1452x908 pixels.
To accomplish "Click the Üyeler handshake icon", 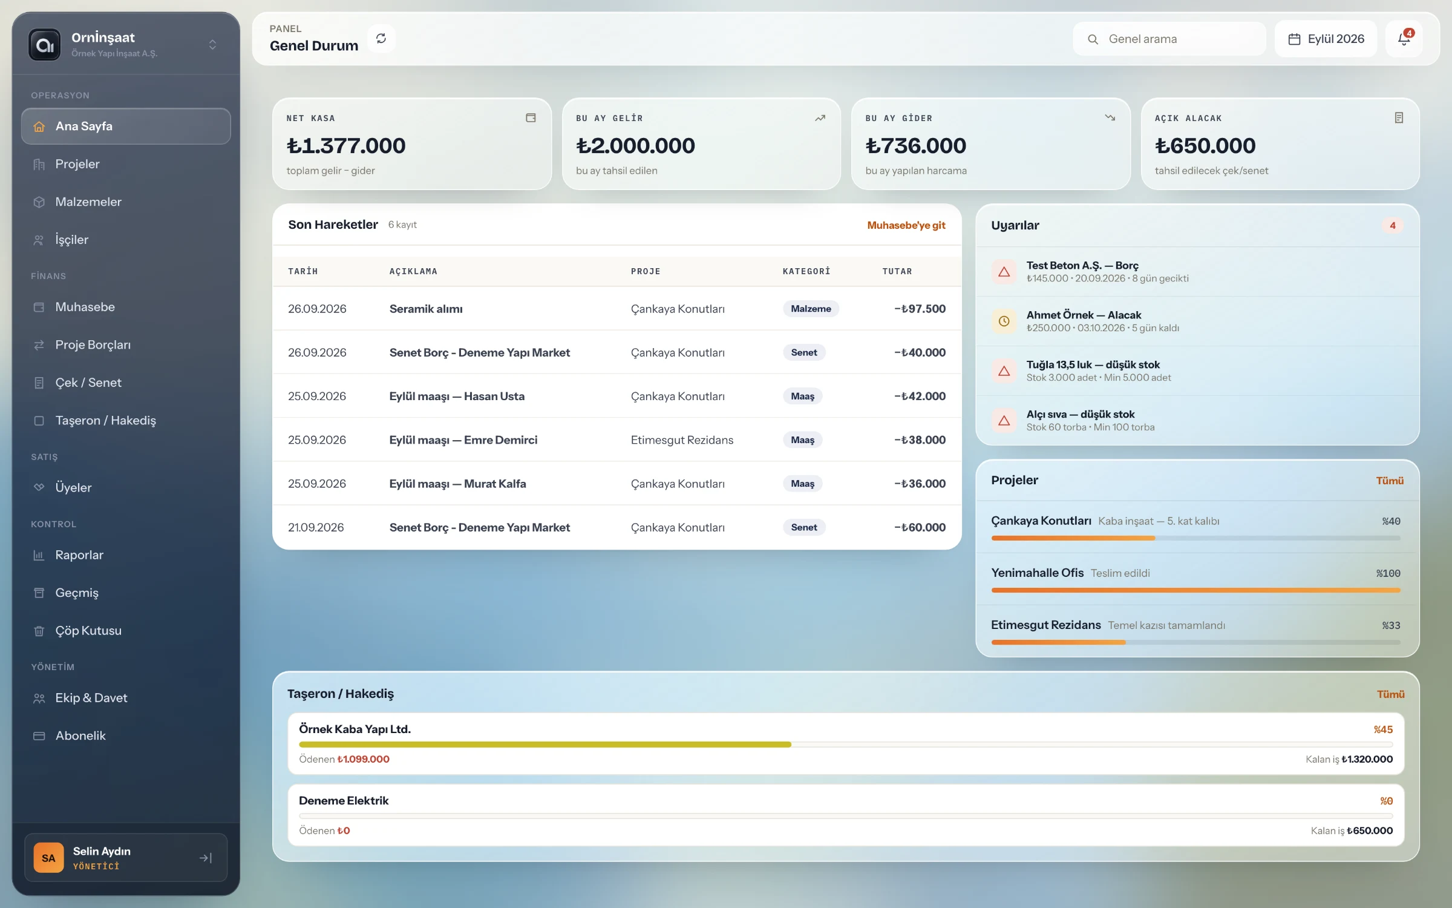I will click(x=39, y=487).
